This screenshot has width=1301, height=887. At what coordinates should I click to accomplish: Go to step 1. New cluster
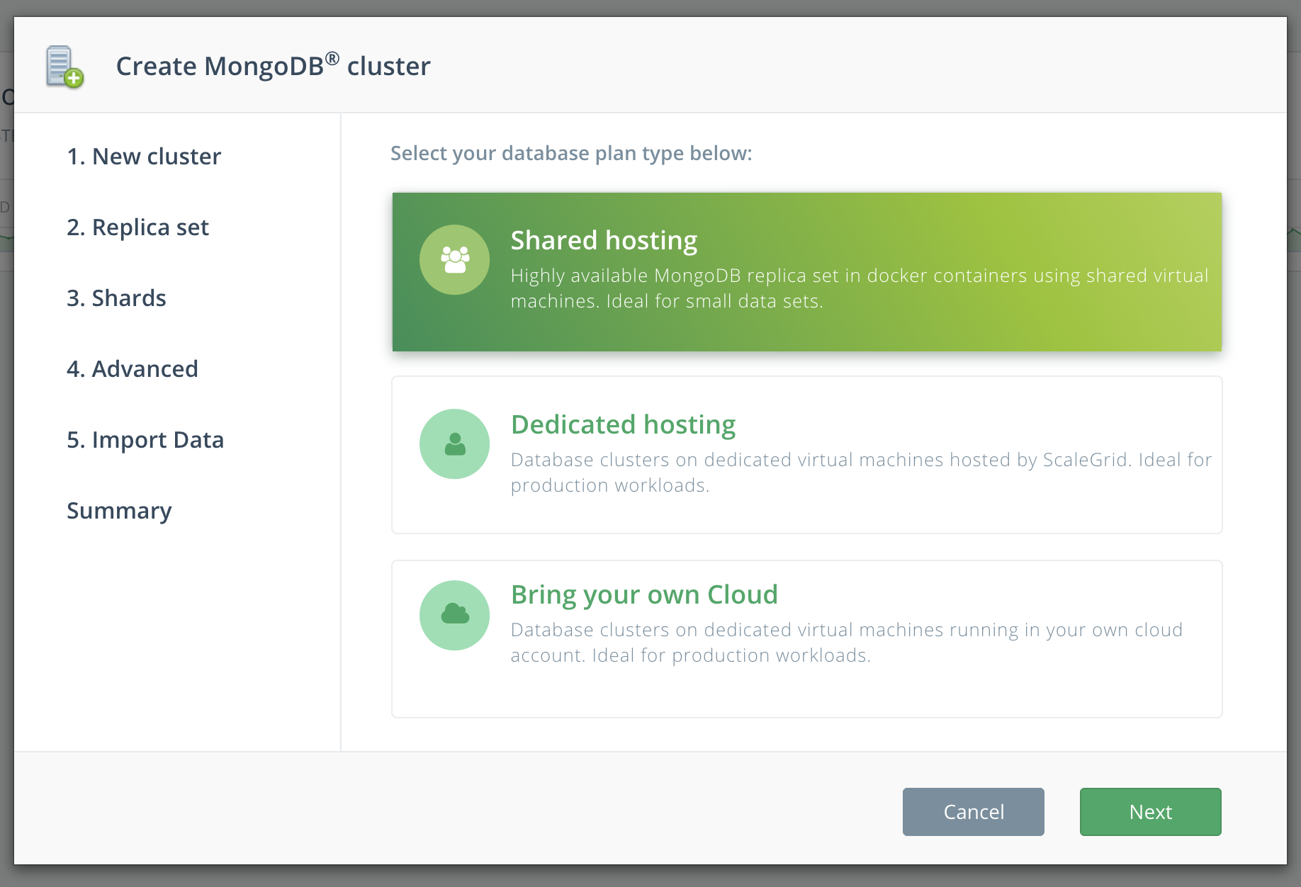pos(144,157)
